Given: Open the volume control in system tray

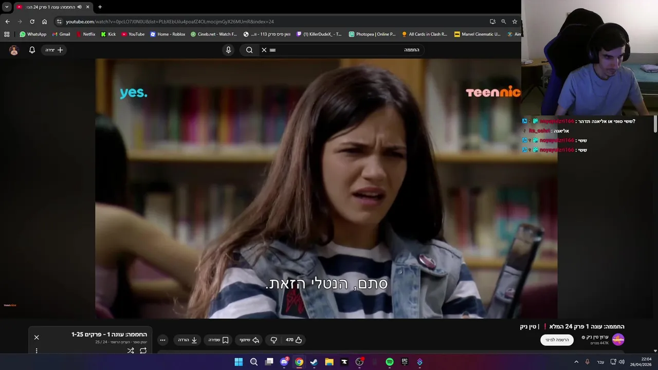Looking at the screenshot, I should (x=622, y=362).
